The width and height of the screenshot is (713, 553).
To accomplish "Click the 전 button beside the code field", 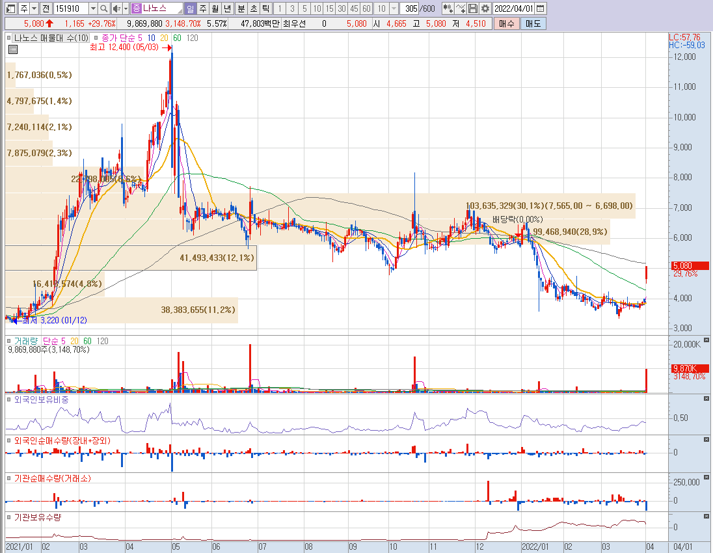I will pyautogui.click(x=46, y=8).
